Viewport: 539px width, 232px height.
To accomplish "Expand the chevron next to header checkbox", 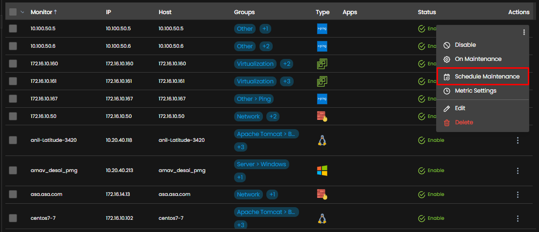I will tap(22, 12).
